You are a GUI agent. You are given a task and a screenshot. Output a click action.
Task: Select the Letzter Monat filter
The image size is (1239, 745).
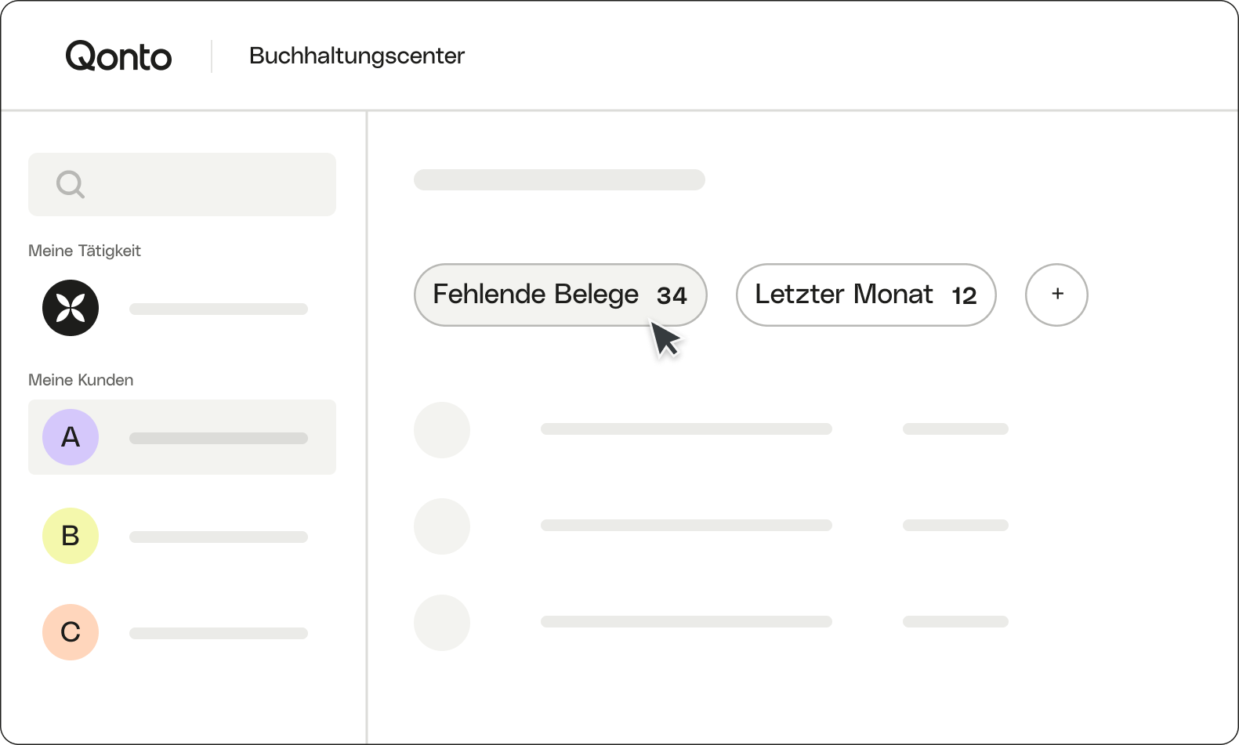point(866,295)
